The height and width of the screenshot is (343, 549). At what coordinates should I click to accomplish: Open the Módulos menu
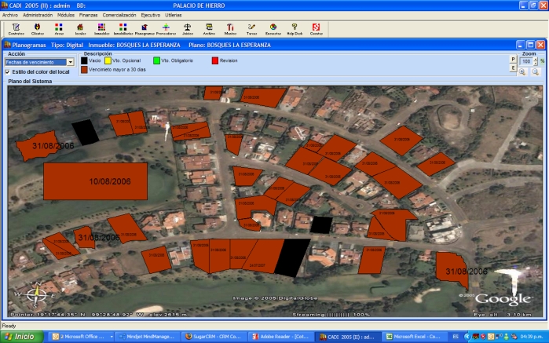pyautogui.click(x=66, y=15)
